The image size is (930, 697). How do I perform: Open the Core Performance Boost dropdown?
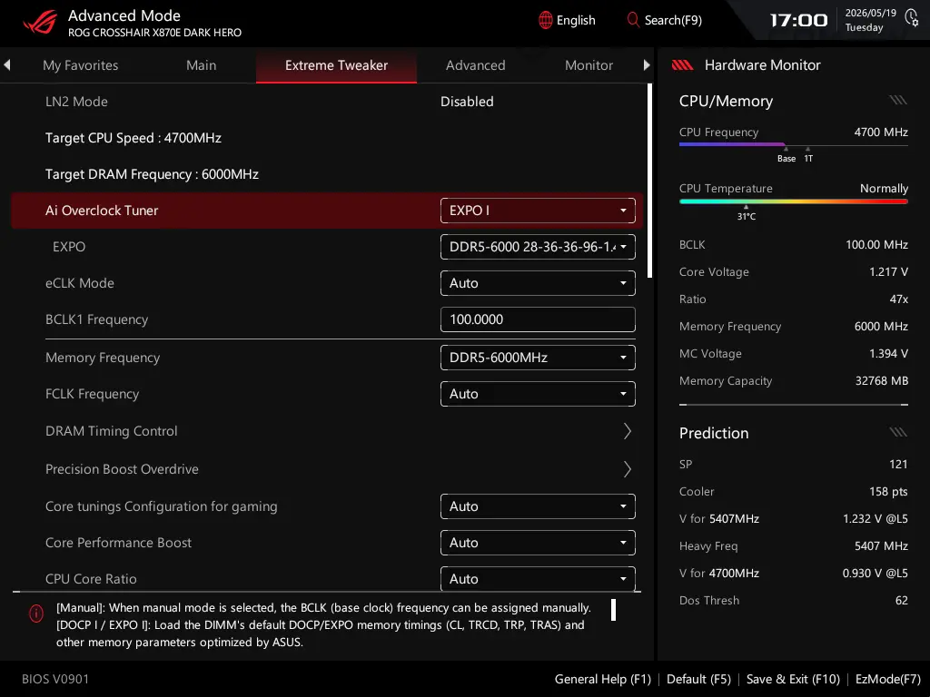click(538, 543)
